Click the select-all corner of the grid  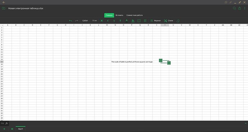[x=1, y=25]
